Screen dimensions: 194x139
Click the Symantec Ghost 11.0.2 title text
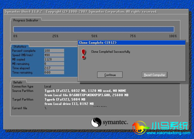(x=23, y=12)
